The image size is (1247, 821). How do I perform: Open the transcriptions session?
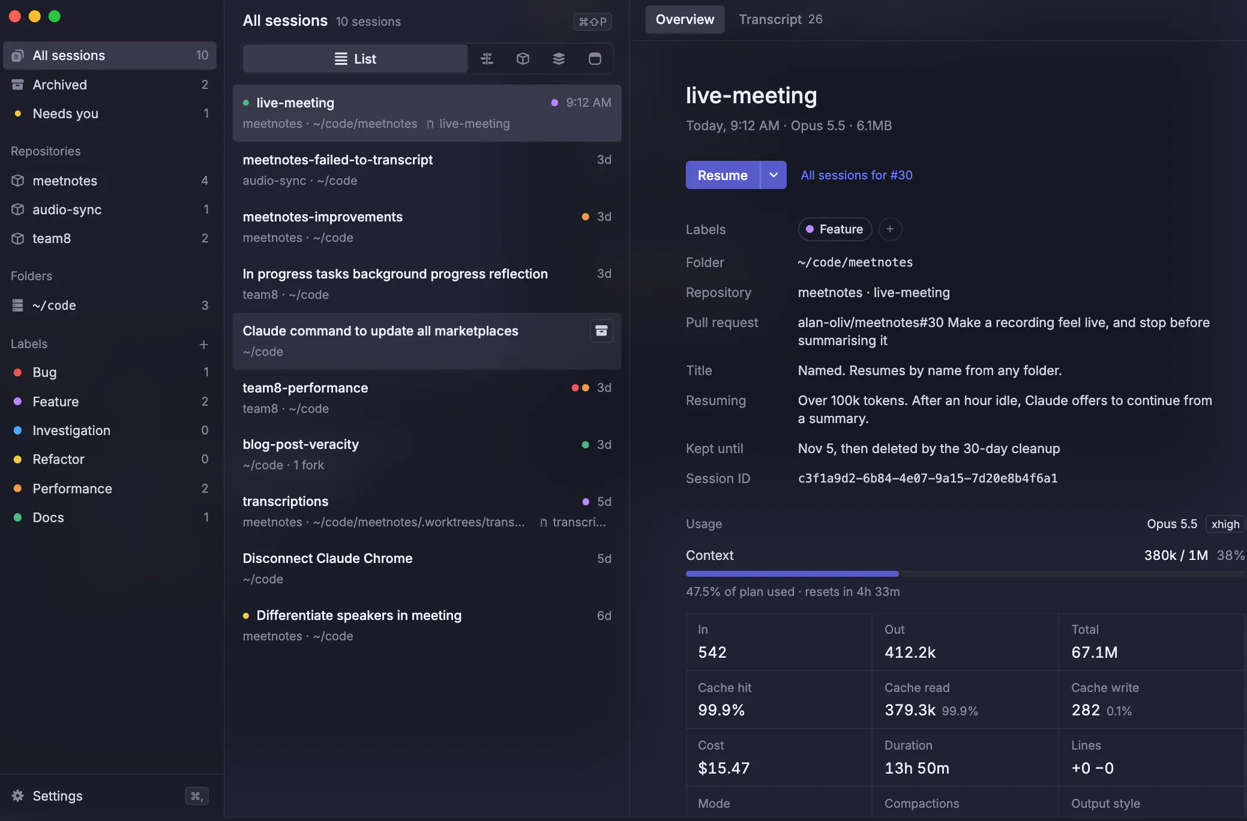point(427,511)
